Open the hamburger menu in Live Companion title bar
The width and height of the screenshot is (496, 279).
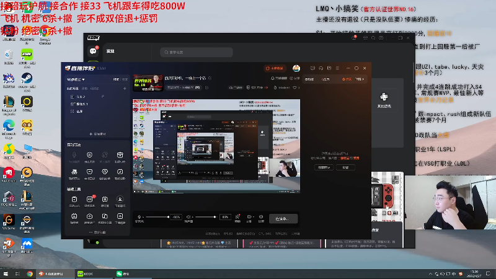(x=337, y=68)
